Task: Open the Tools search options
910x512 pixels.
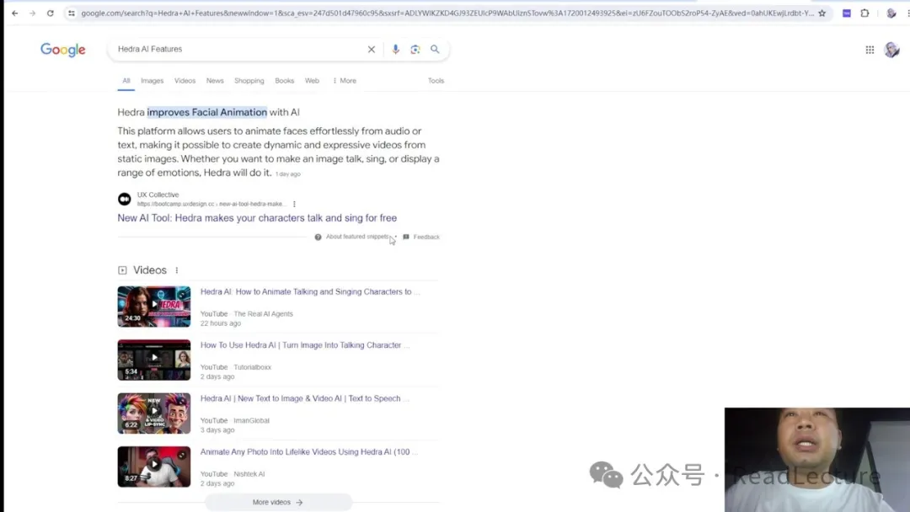Action: coord(436,81)
